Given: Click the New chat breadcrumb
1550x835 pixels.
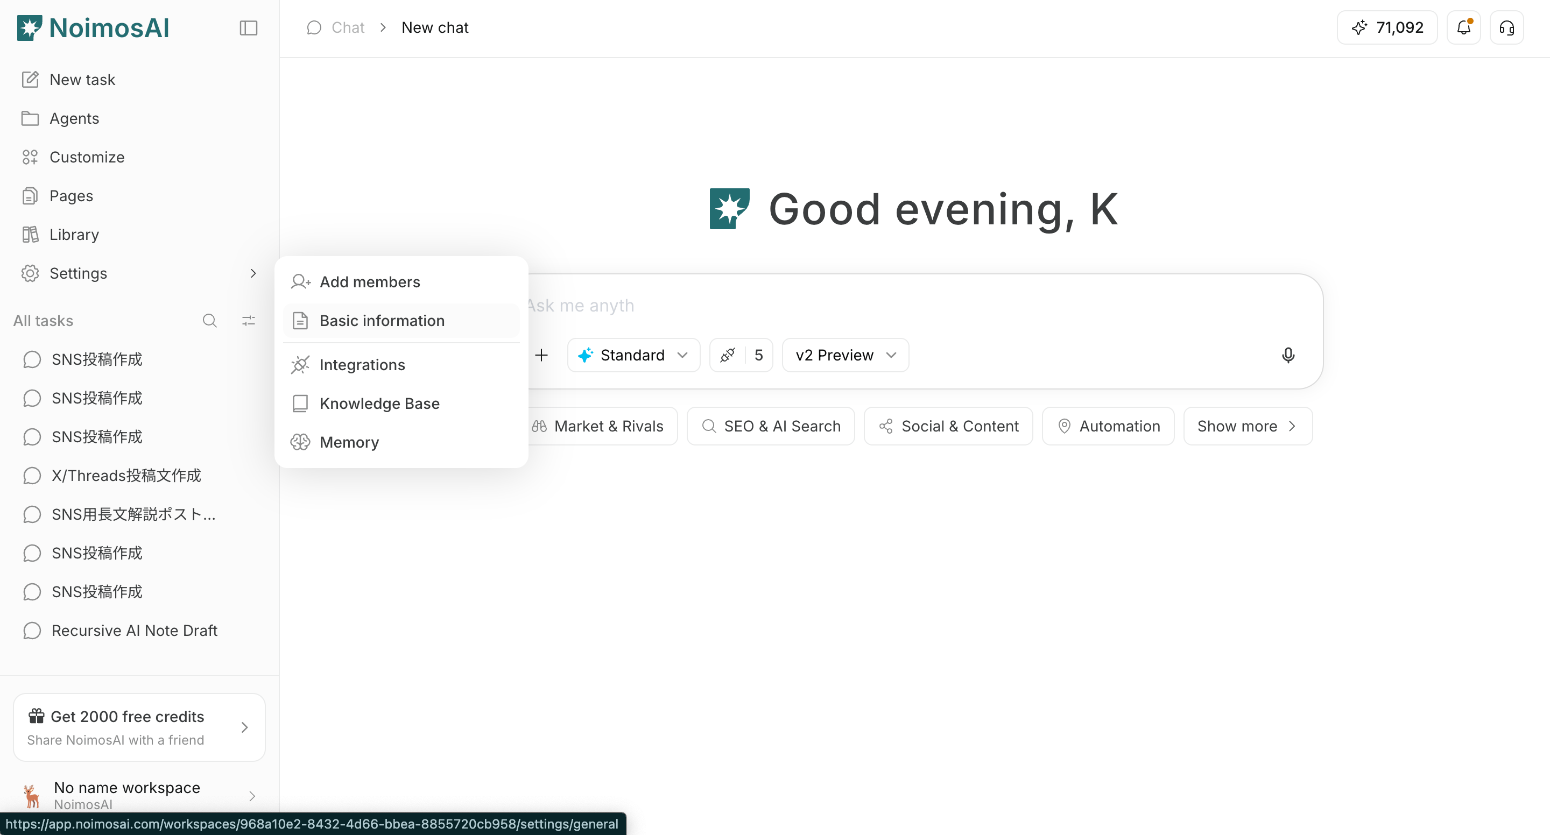Looking at the screenshot, I should (x=435, y=27).
